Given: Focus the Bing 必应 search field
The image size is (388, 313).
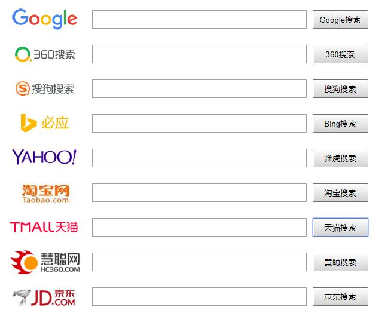Looking at the screenshot, I should [199, 123].
